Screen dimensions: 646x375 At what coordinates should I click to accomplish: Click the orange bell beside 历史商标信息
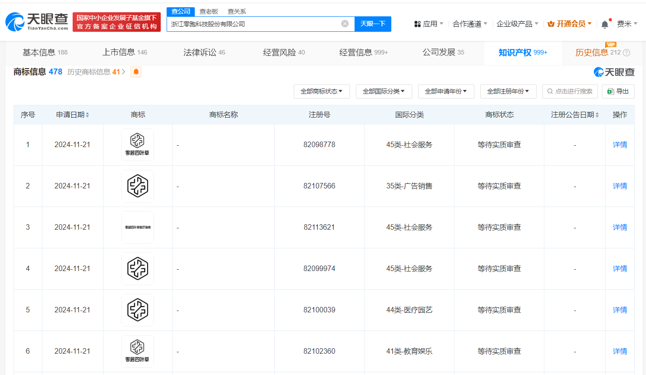pyautogui.click(x=136, y=72)
